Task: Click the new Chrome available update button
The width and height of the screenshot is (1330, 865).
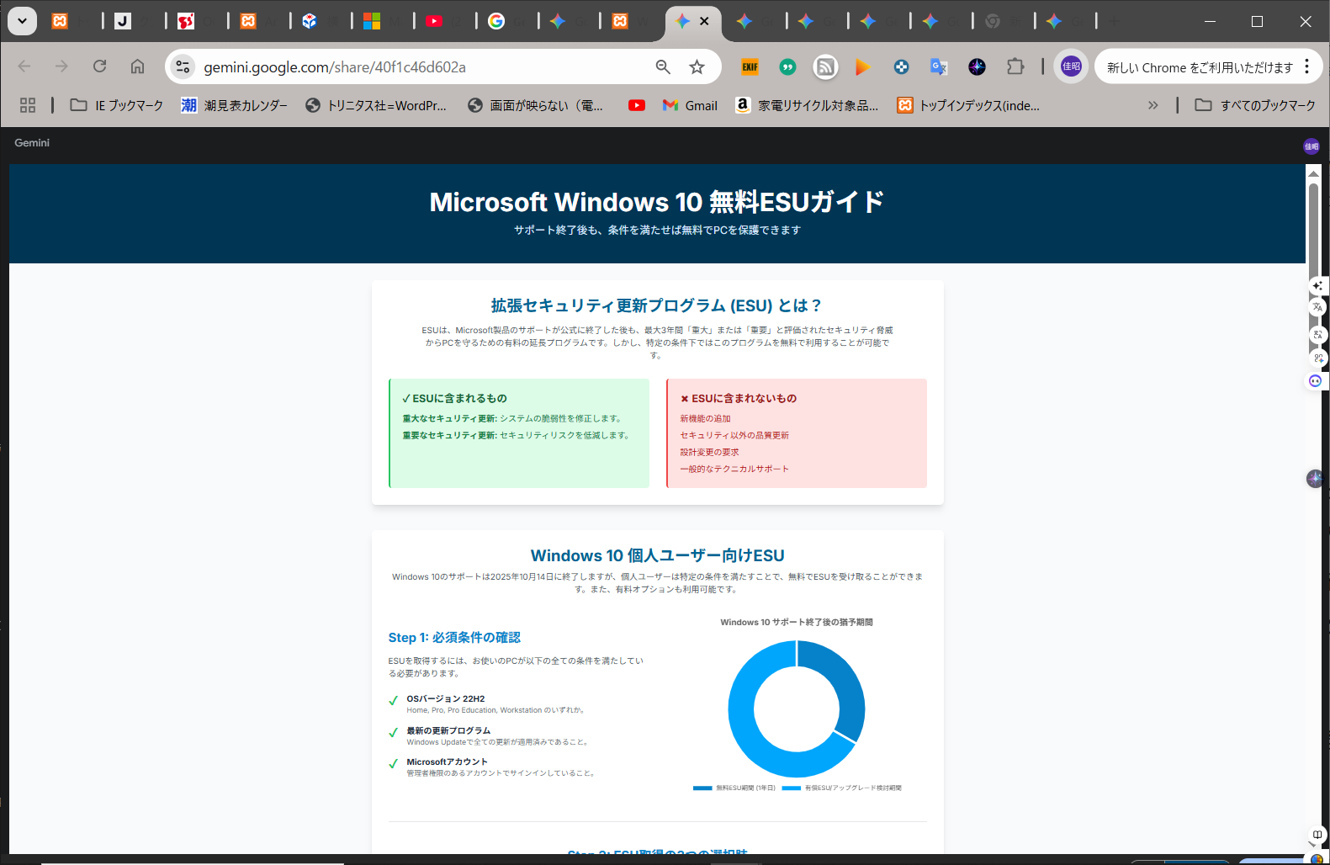Action: point(1200,67)
